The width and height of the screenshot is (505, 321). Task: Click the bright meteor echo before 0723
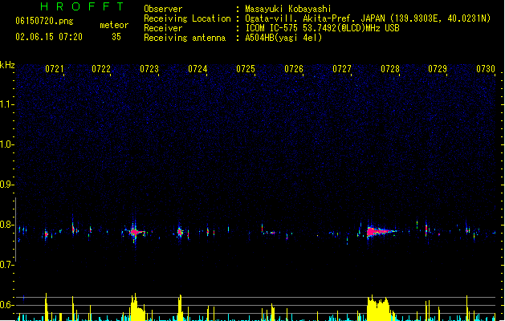135,231
